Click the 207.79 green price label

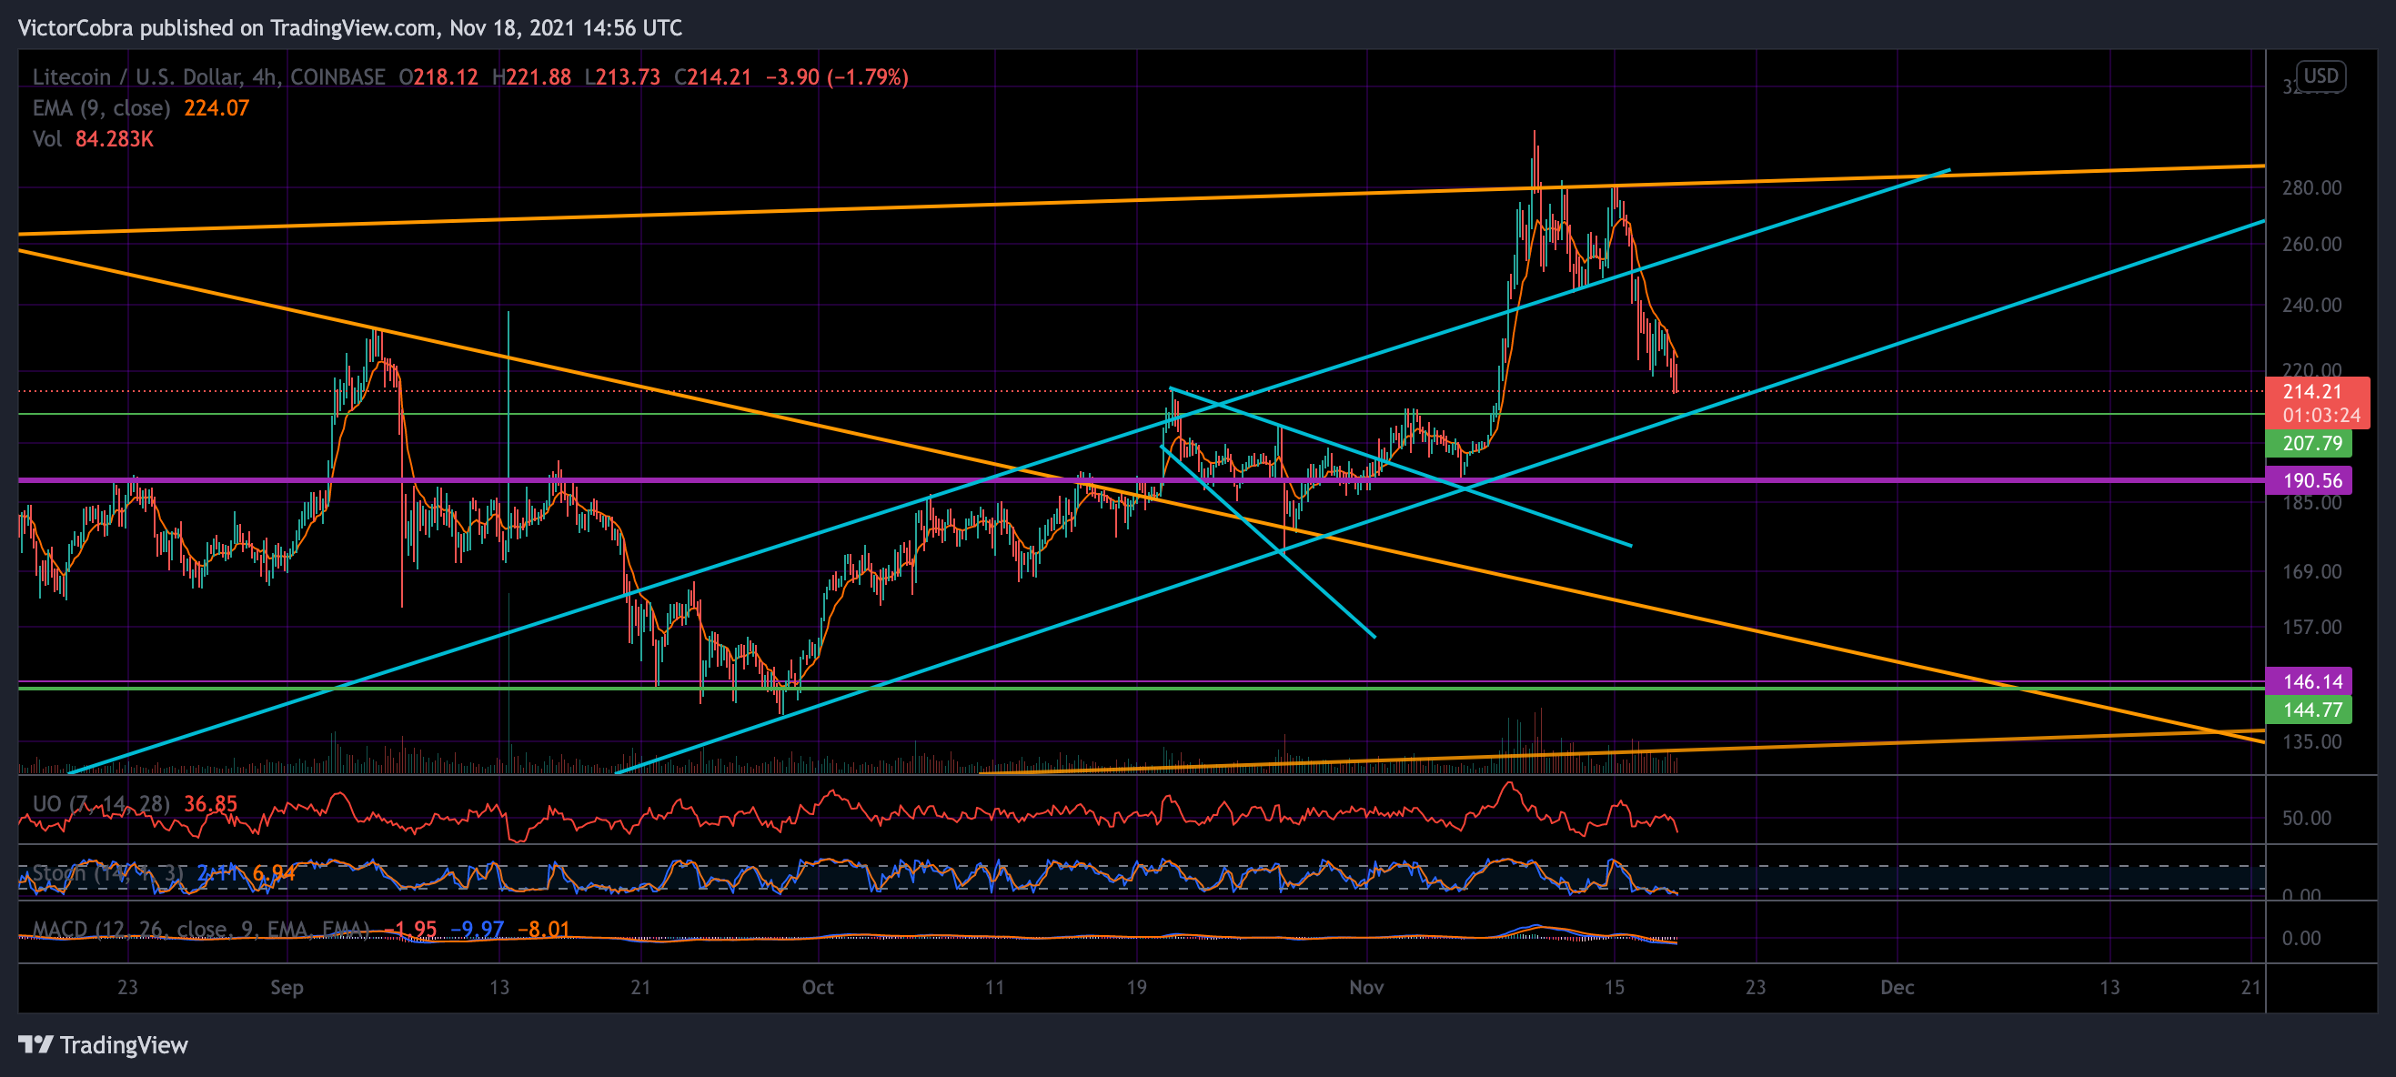(x=2309, y=444)
